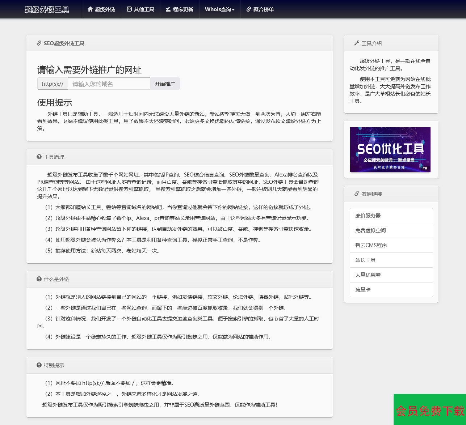Expand the http(s):// protocol prefix selector

[52, 84]
